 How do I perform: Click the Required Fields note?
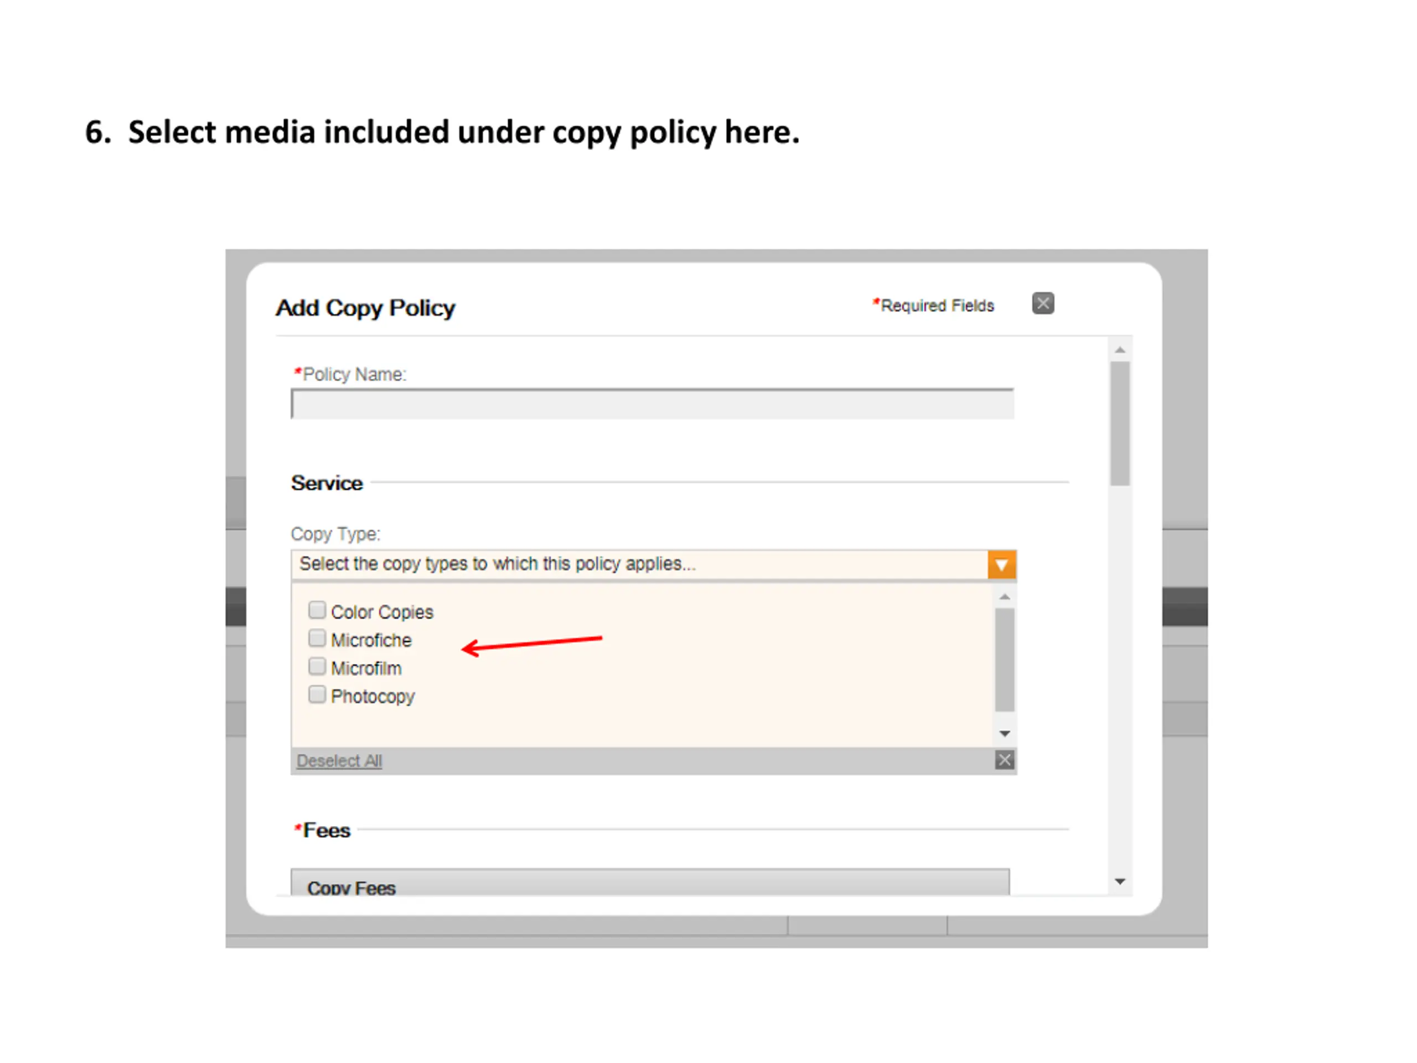click(x=933, y=306)
